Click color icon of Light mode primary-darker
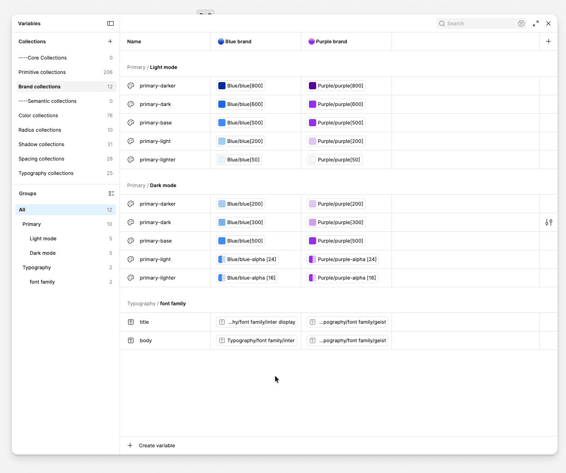566x473 pixels. (131, 86)
